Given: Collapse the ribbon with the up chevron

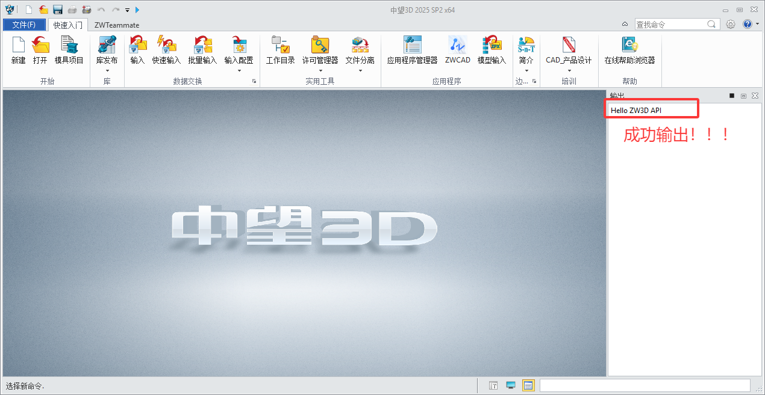Looking at the screenshot, I should (625, 24).
